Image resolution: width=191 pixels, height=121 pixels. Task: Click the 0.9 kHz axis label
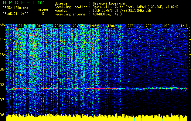(x=3, y=70)
